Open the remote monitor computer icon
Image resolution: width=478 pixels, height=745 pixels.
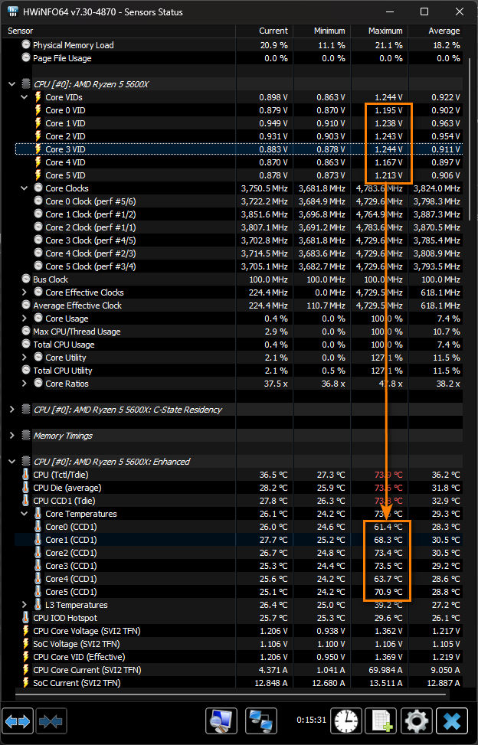pos(221,720)
